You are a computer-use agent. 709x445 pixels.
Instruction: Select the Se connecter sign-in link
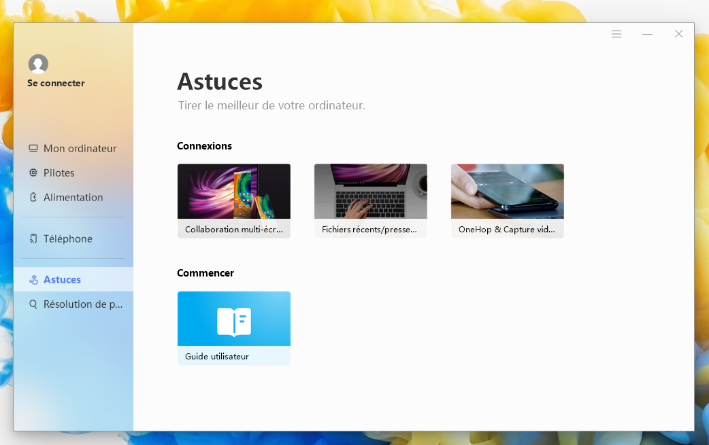pyautogui.click(x=56, y=84)
